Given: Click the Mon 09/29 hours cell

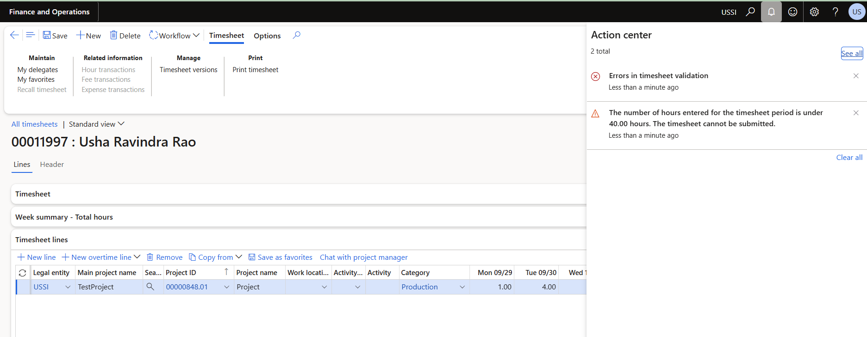Looking at the screenshot, I should point(492,287).
